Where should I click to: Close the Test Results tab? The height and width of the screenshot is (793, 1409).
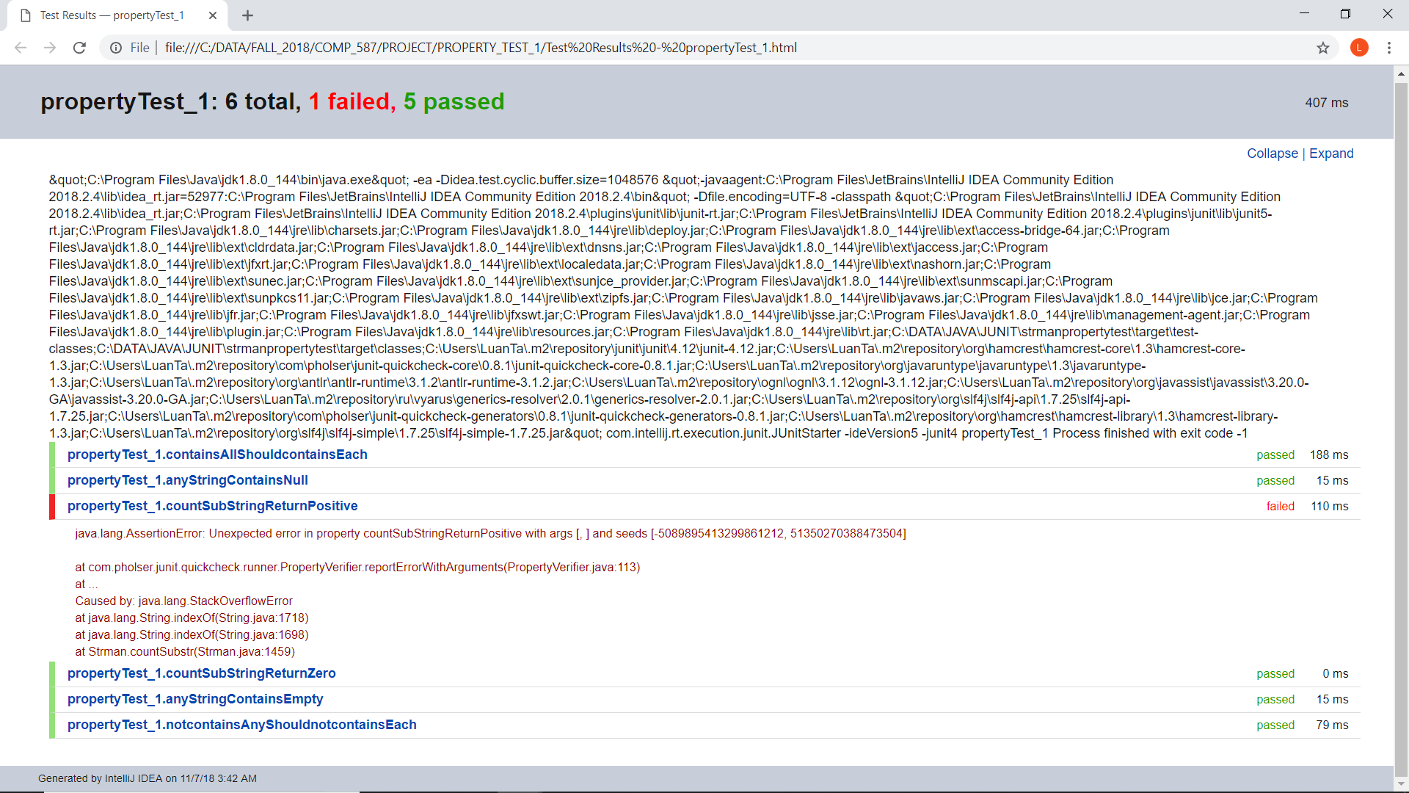(213, 15)
